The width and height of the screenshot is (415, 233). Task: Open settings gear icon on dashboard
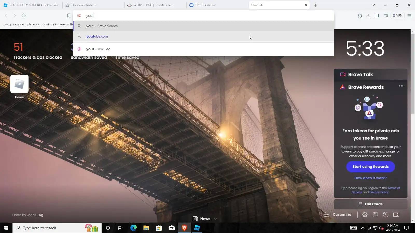(x=365, y=215)
